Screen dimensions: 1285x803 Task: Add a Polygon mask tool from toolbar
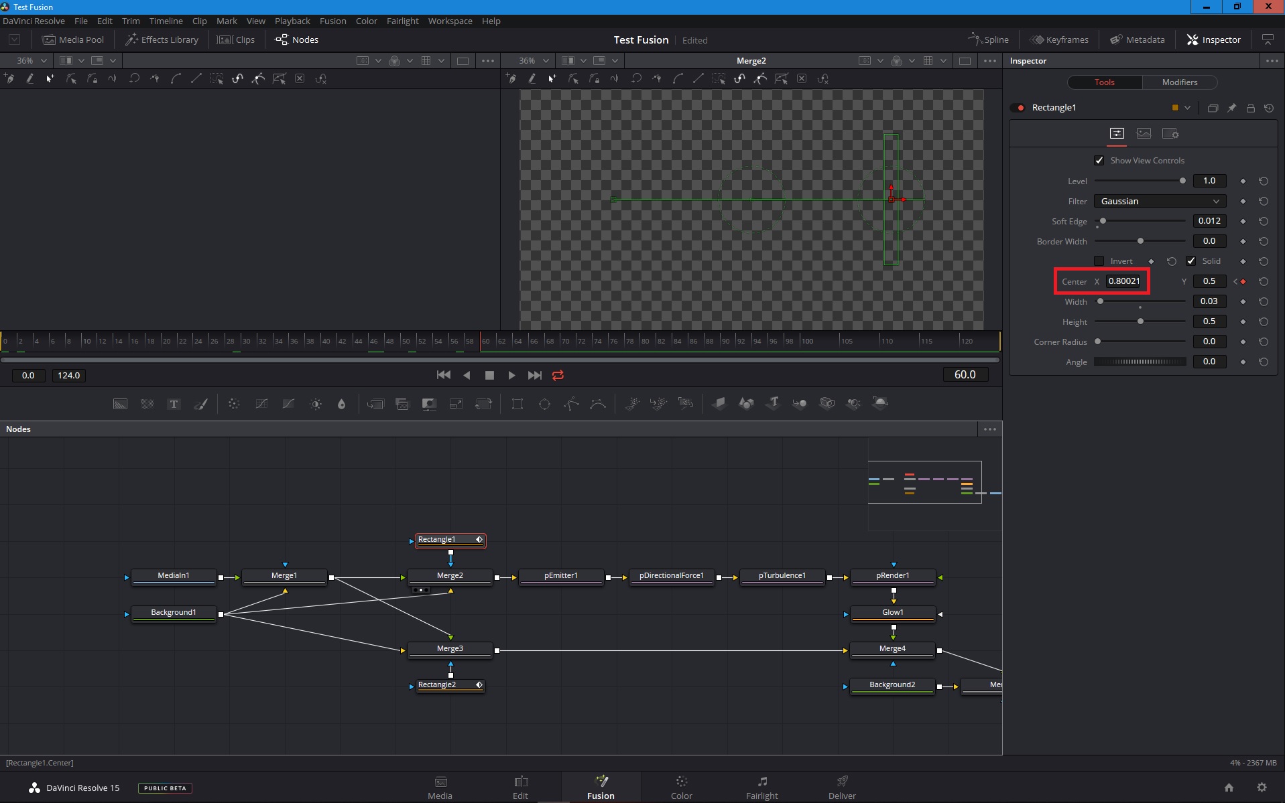(x=571, y=404)
